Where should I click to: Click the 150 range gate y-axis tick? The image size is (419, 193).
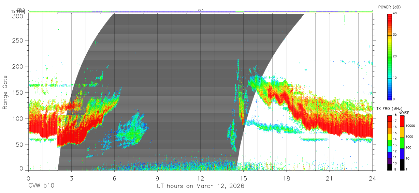tap(18, 93)
